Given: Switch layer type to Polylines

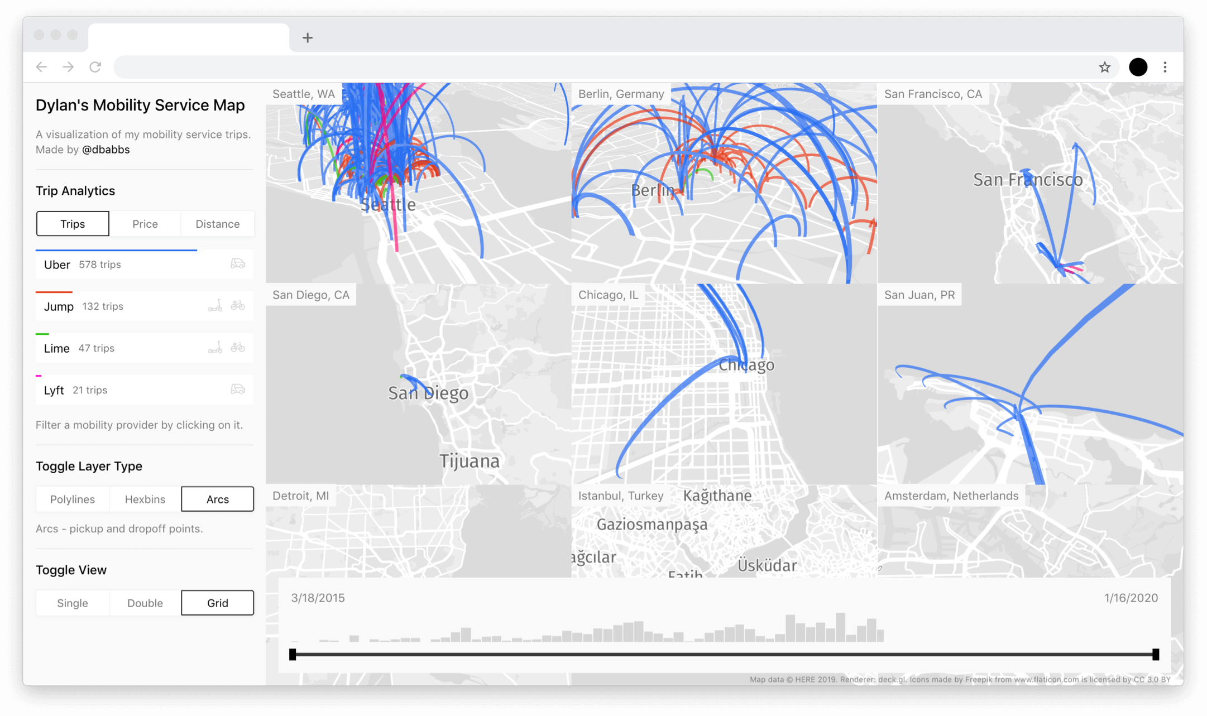Looking at the screenshot, I should click(73, 499).
